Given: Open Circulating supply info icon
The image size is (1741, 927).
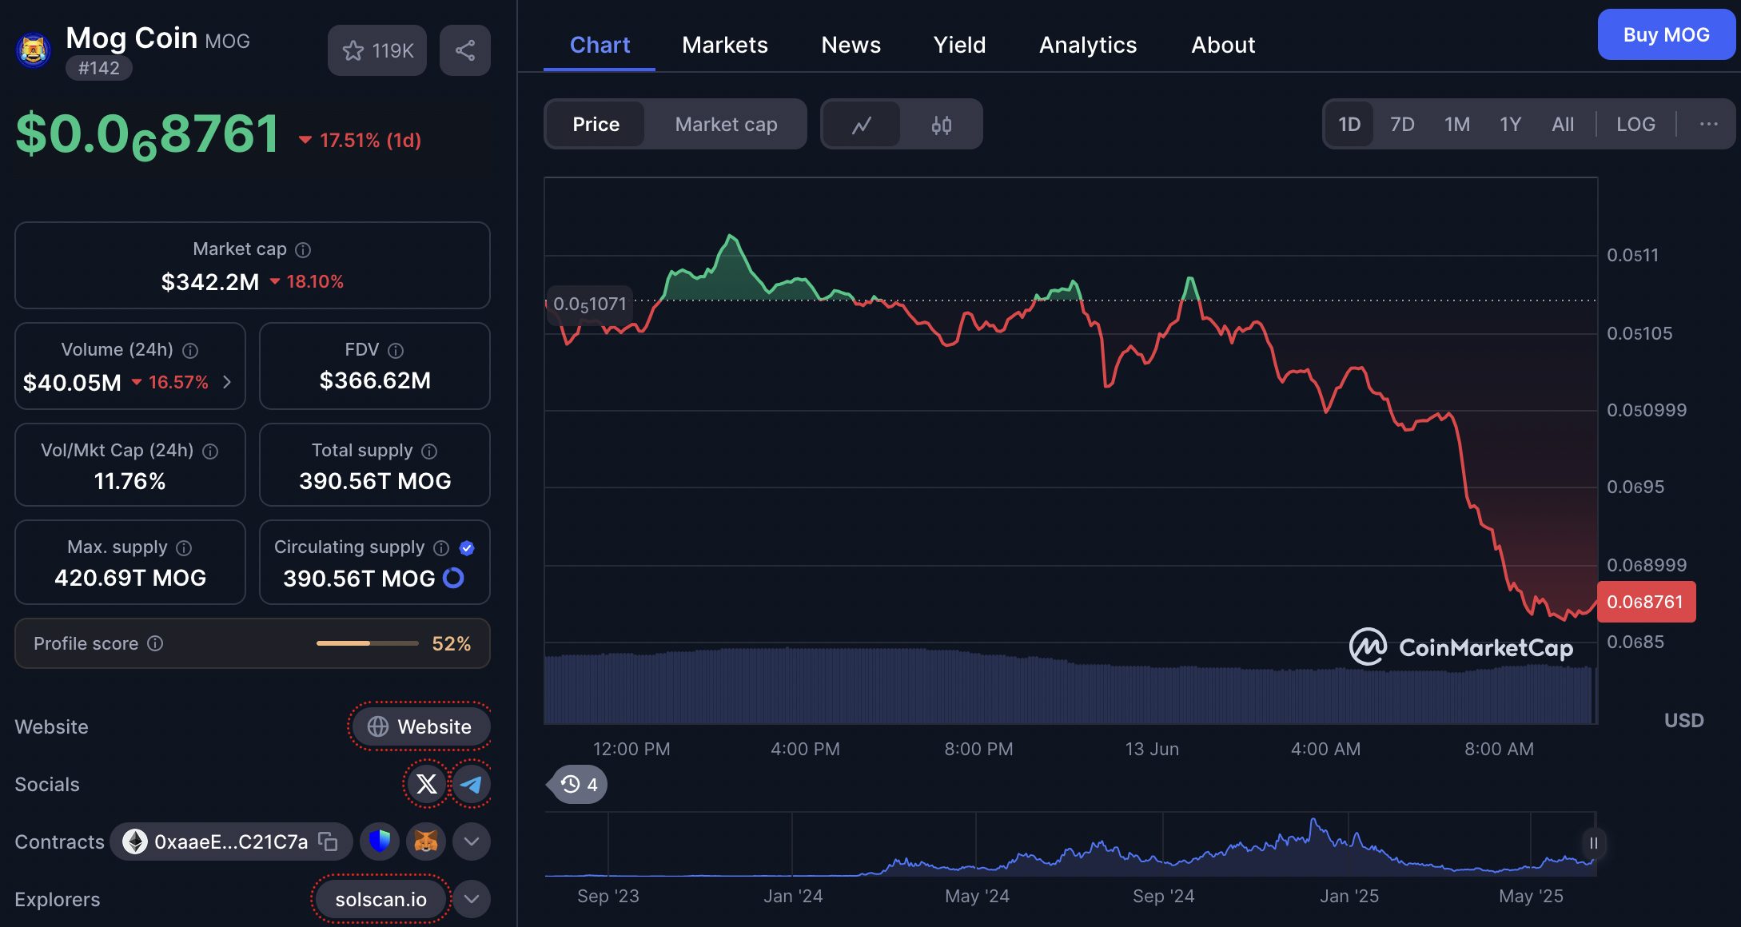Looking at the screenshot, I should [x=441, y=548].
